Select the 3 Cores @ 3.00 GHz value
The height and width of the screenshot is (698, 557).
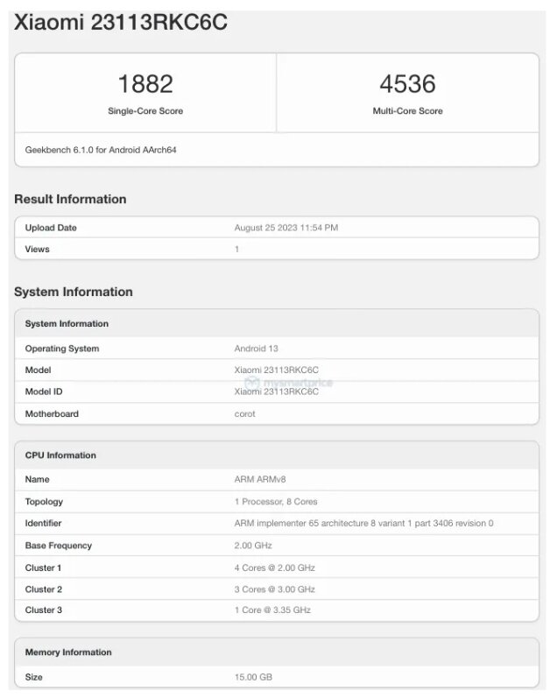tap(275, 589)
